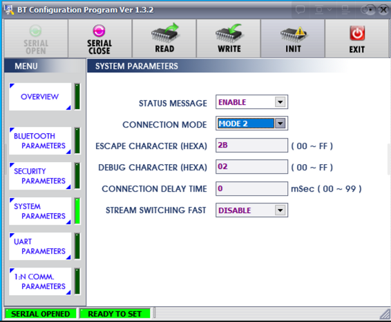Open SECURITY PARAMETERS menu page
391x322 pixels.
40,176
